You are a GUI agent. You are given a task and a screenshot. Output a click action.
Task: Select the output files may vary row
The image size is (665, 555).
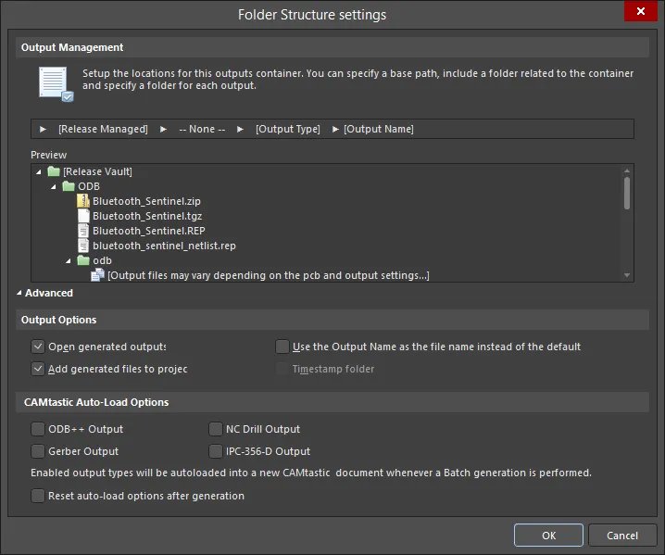click(x=269, y=275)
